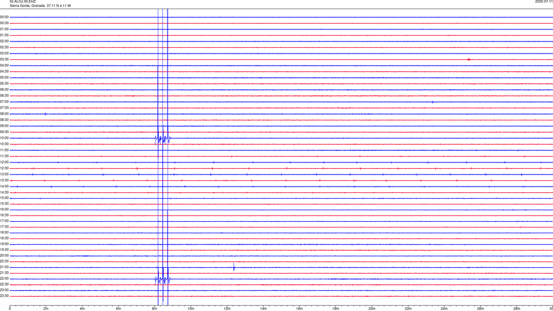Choose the 13:30 time label

(x=5, y=180)
